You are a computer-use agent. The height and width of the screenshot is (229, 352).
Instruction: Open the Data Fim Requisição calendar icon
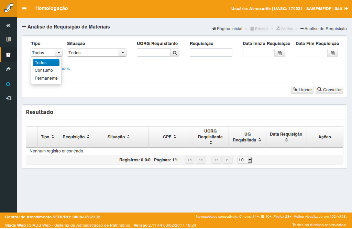pyautogui.click(x=332, y=53)
